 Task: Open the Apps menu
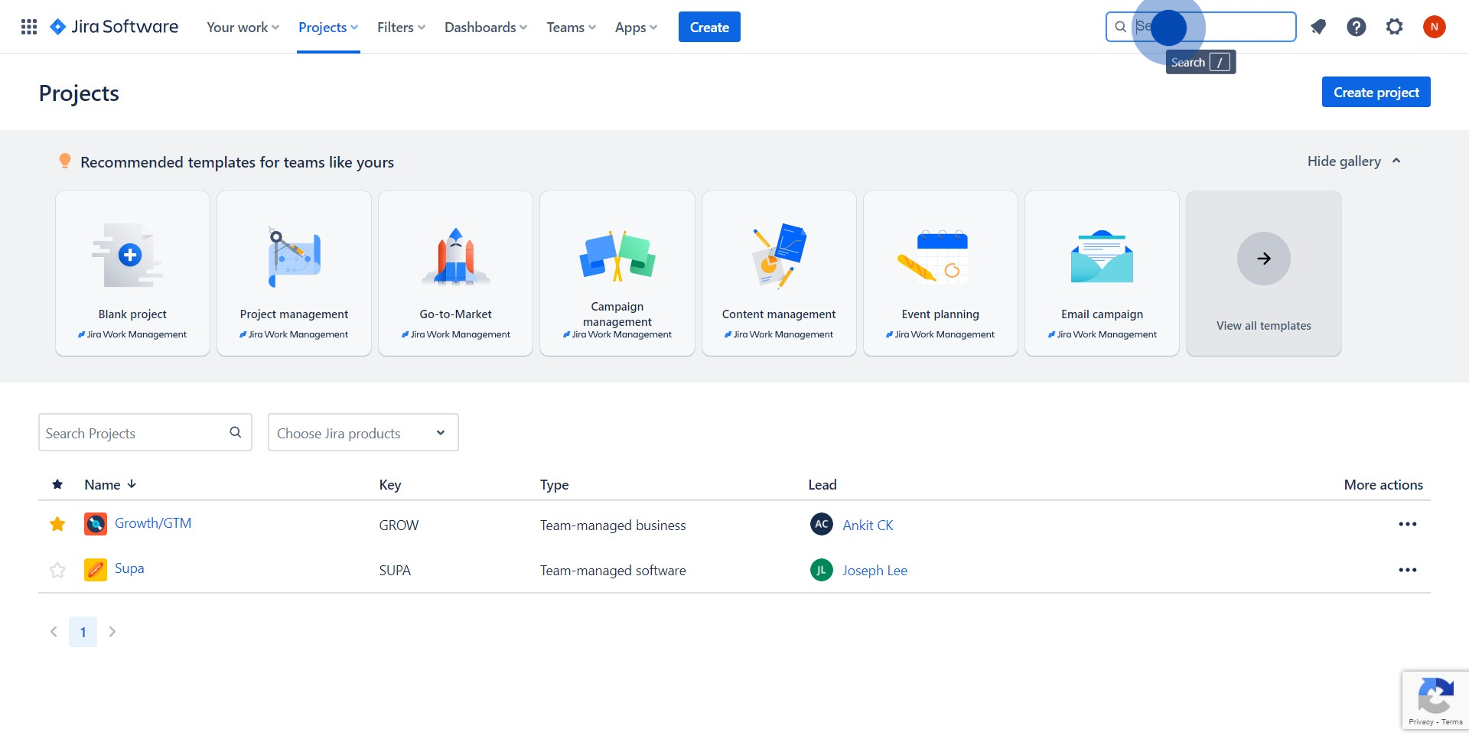[636, 27]
